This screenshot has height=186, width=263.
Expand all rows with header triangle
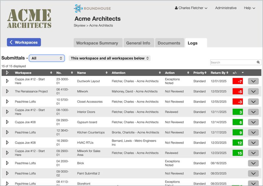[x=7, y=73]
